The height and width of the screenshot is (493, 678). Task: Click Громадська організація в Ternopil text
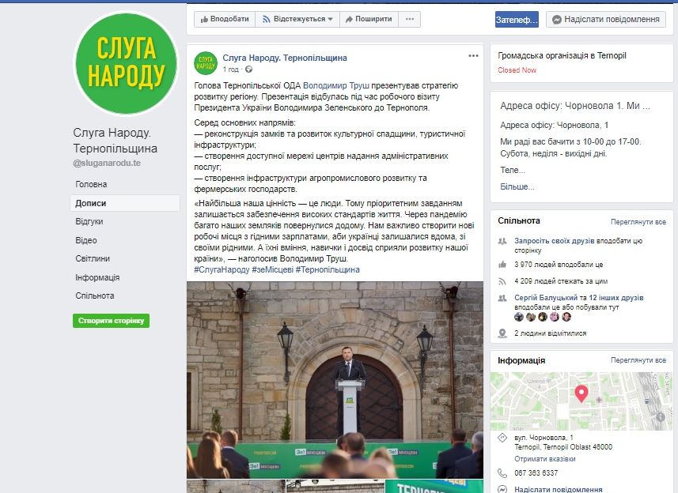pyautogui.click(x=562, y=55)
